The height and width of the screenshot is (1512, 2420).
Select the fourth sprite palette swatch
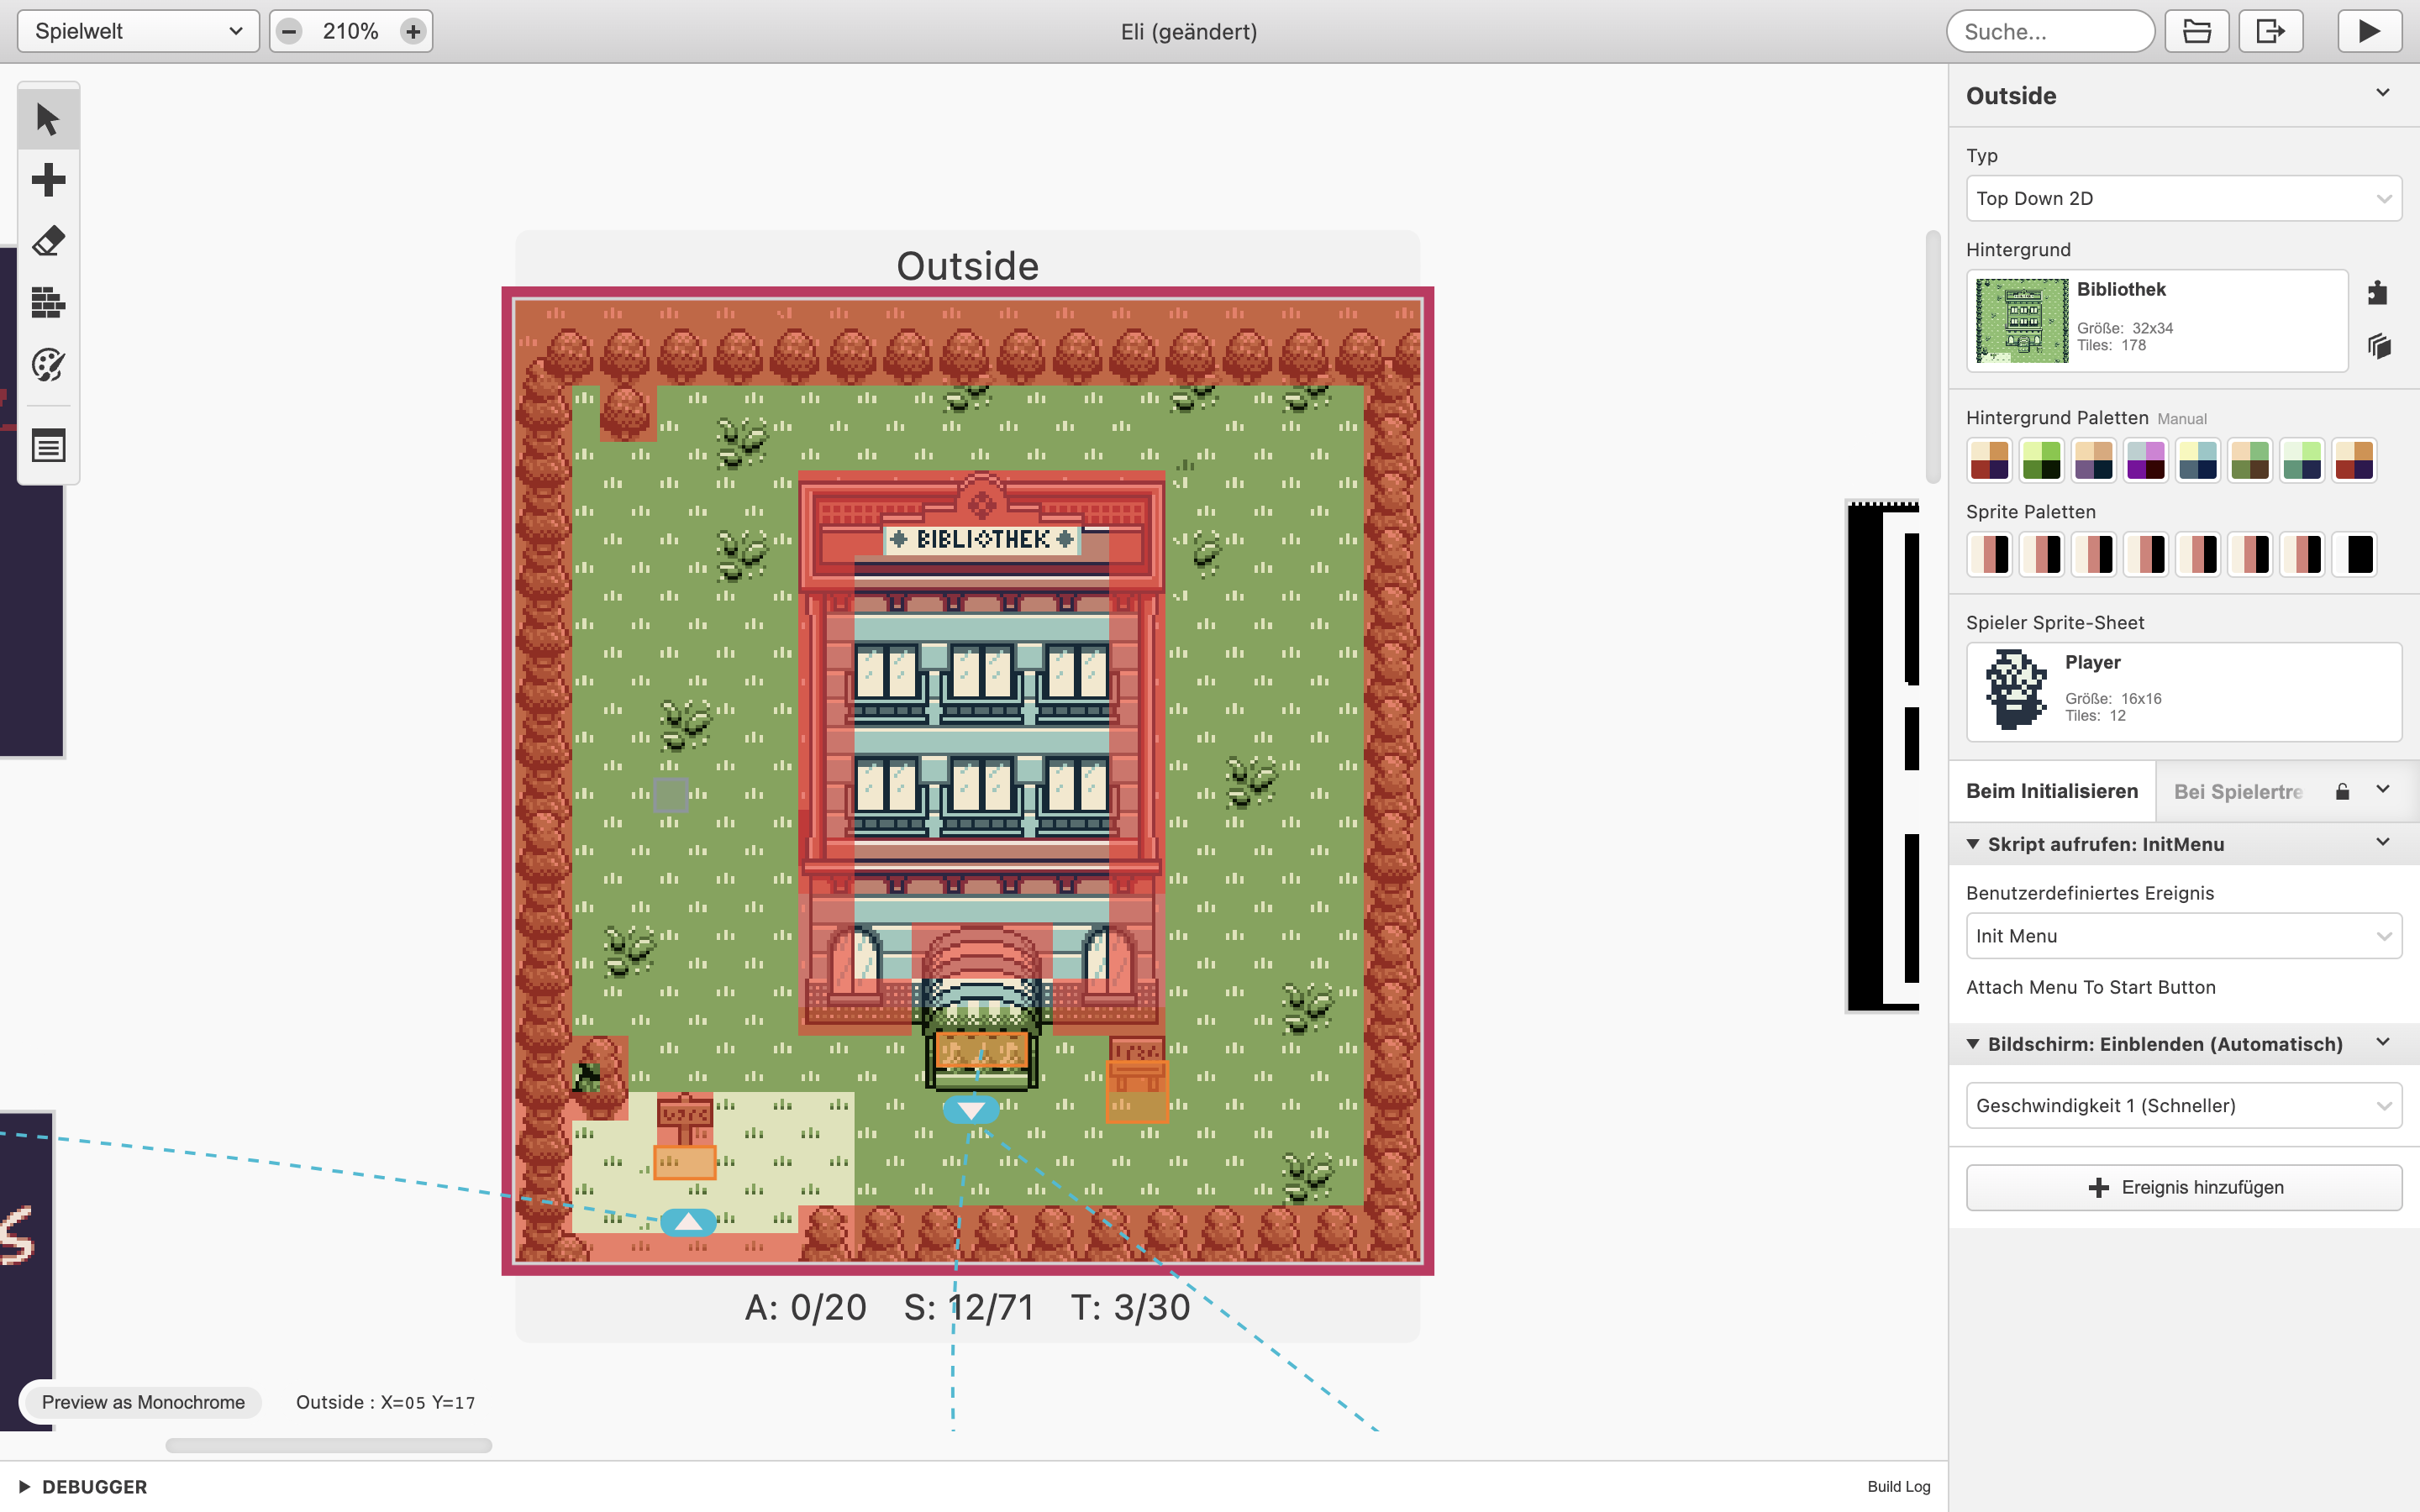[2145, 554]
